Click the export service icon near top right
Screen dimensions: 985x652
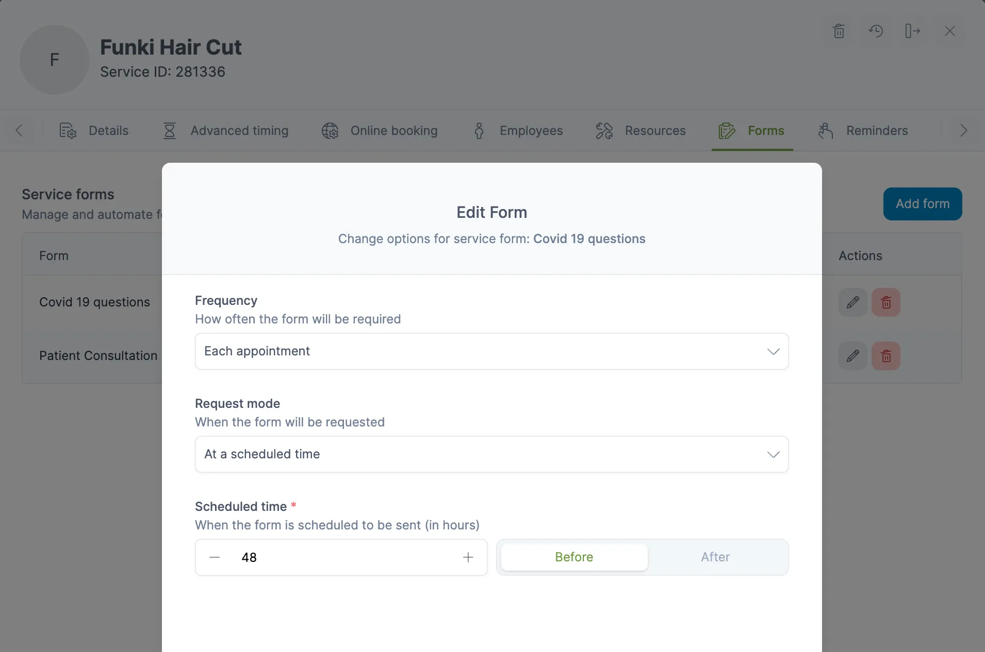[913, 31]
